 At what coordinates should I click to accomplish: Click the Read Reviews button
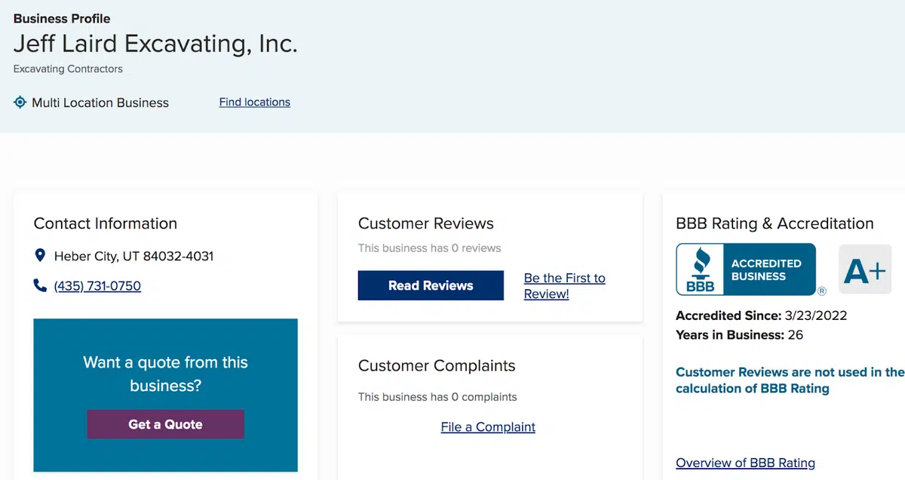[431, 285]
